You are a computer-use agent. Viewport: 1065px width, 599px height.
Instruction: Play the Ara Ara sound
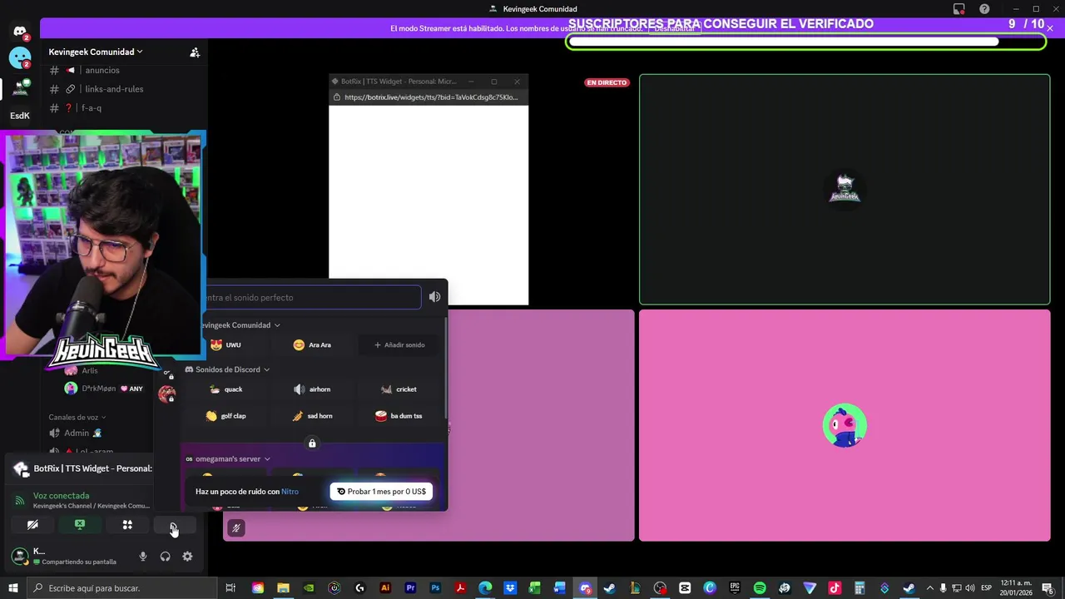point(312,345)
